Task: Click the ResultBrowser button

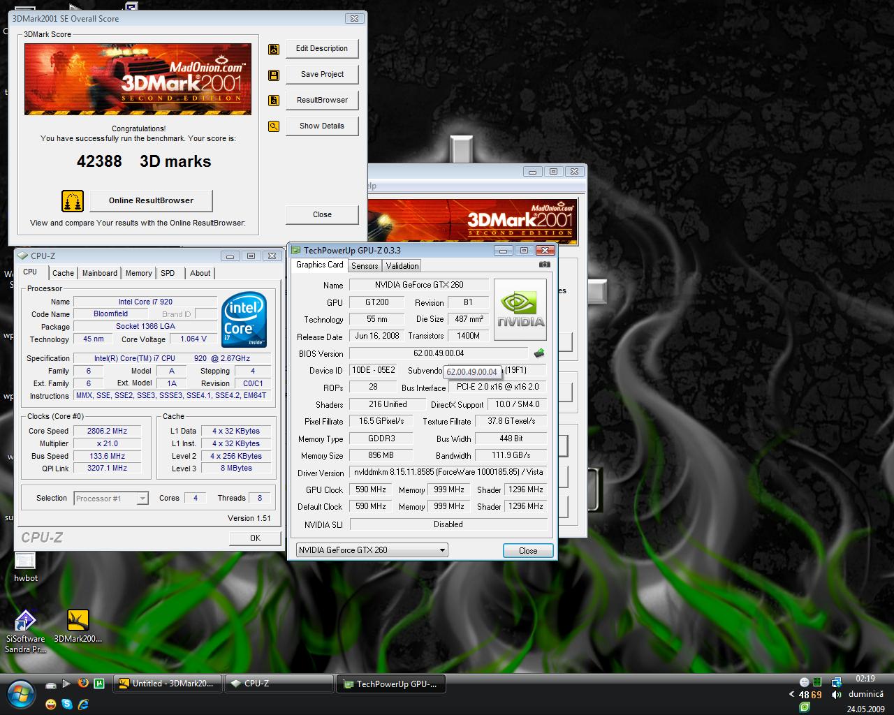Action: (322, 101)
